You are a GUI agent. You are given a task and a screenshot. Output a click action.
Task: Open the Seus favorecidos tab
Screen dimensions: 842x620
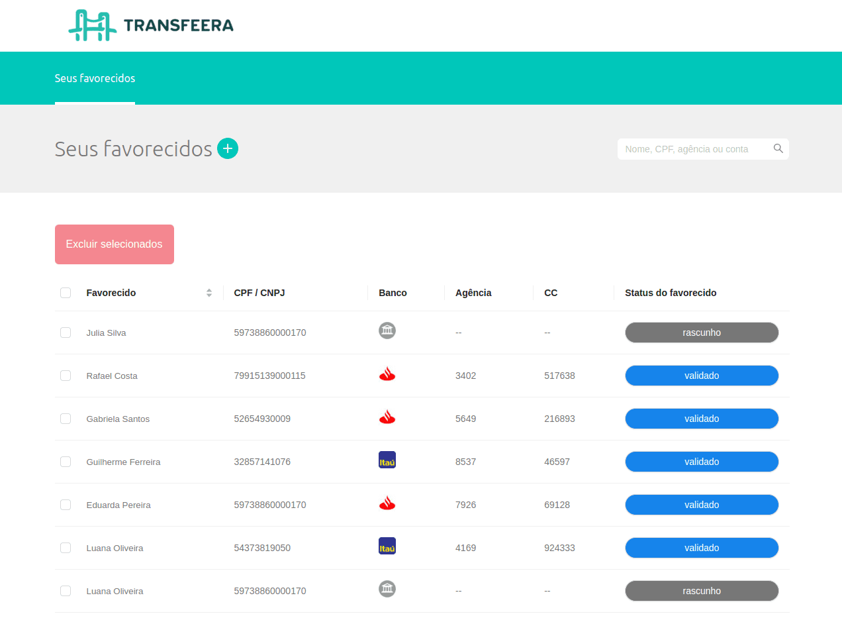[x=95, y=78]
